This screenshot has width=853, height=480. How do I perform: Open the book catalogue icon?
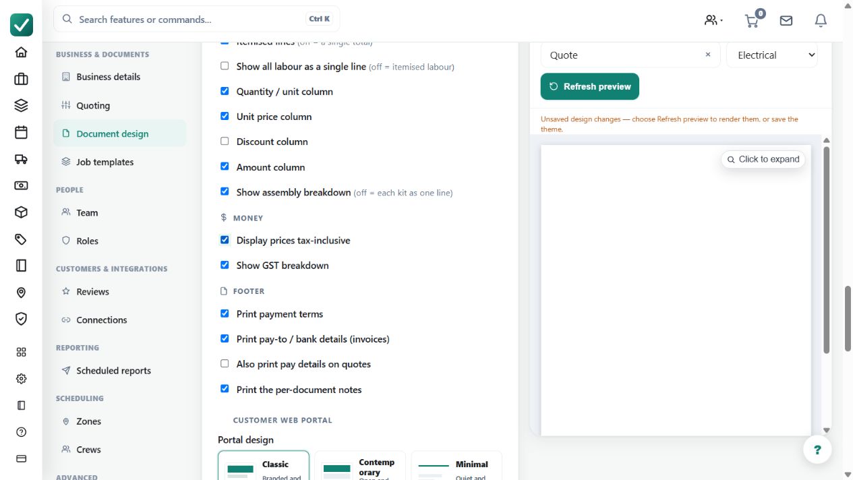21,266
